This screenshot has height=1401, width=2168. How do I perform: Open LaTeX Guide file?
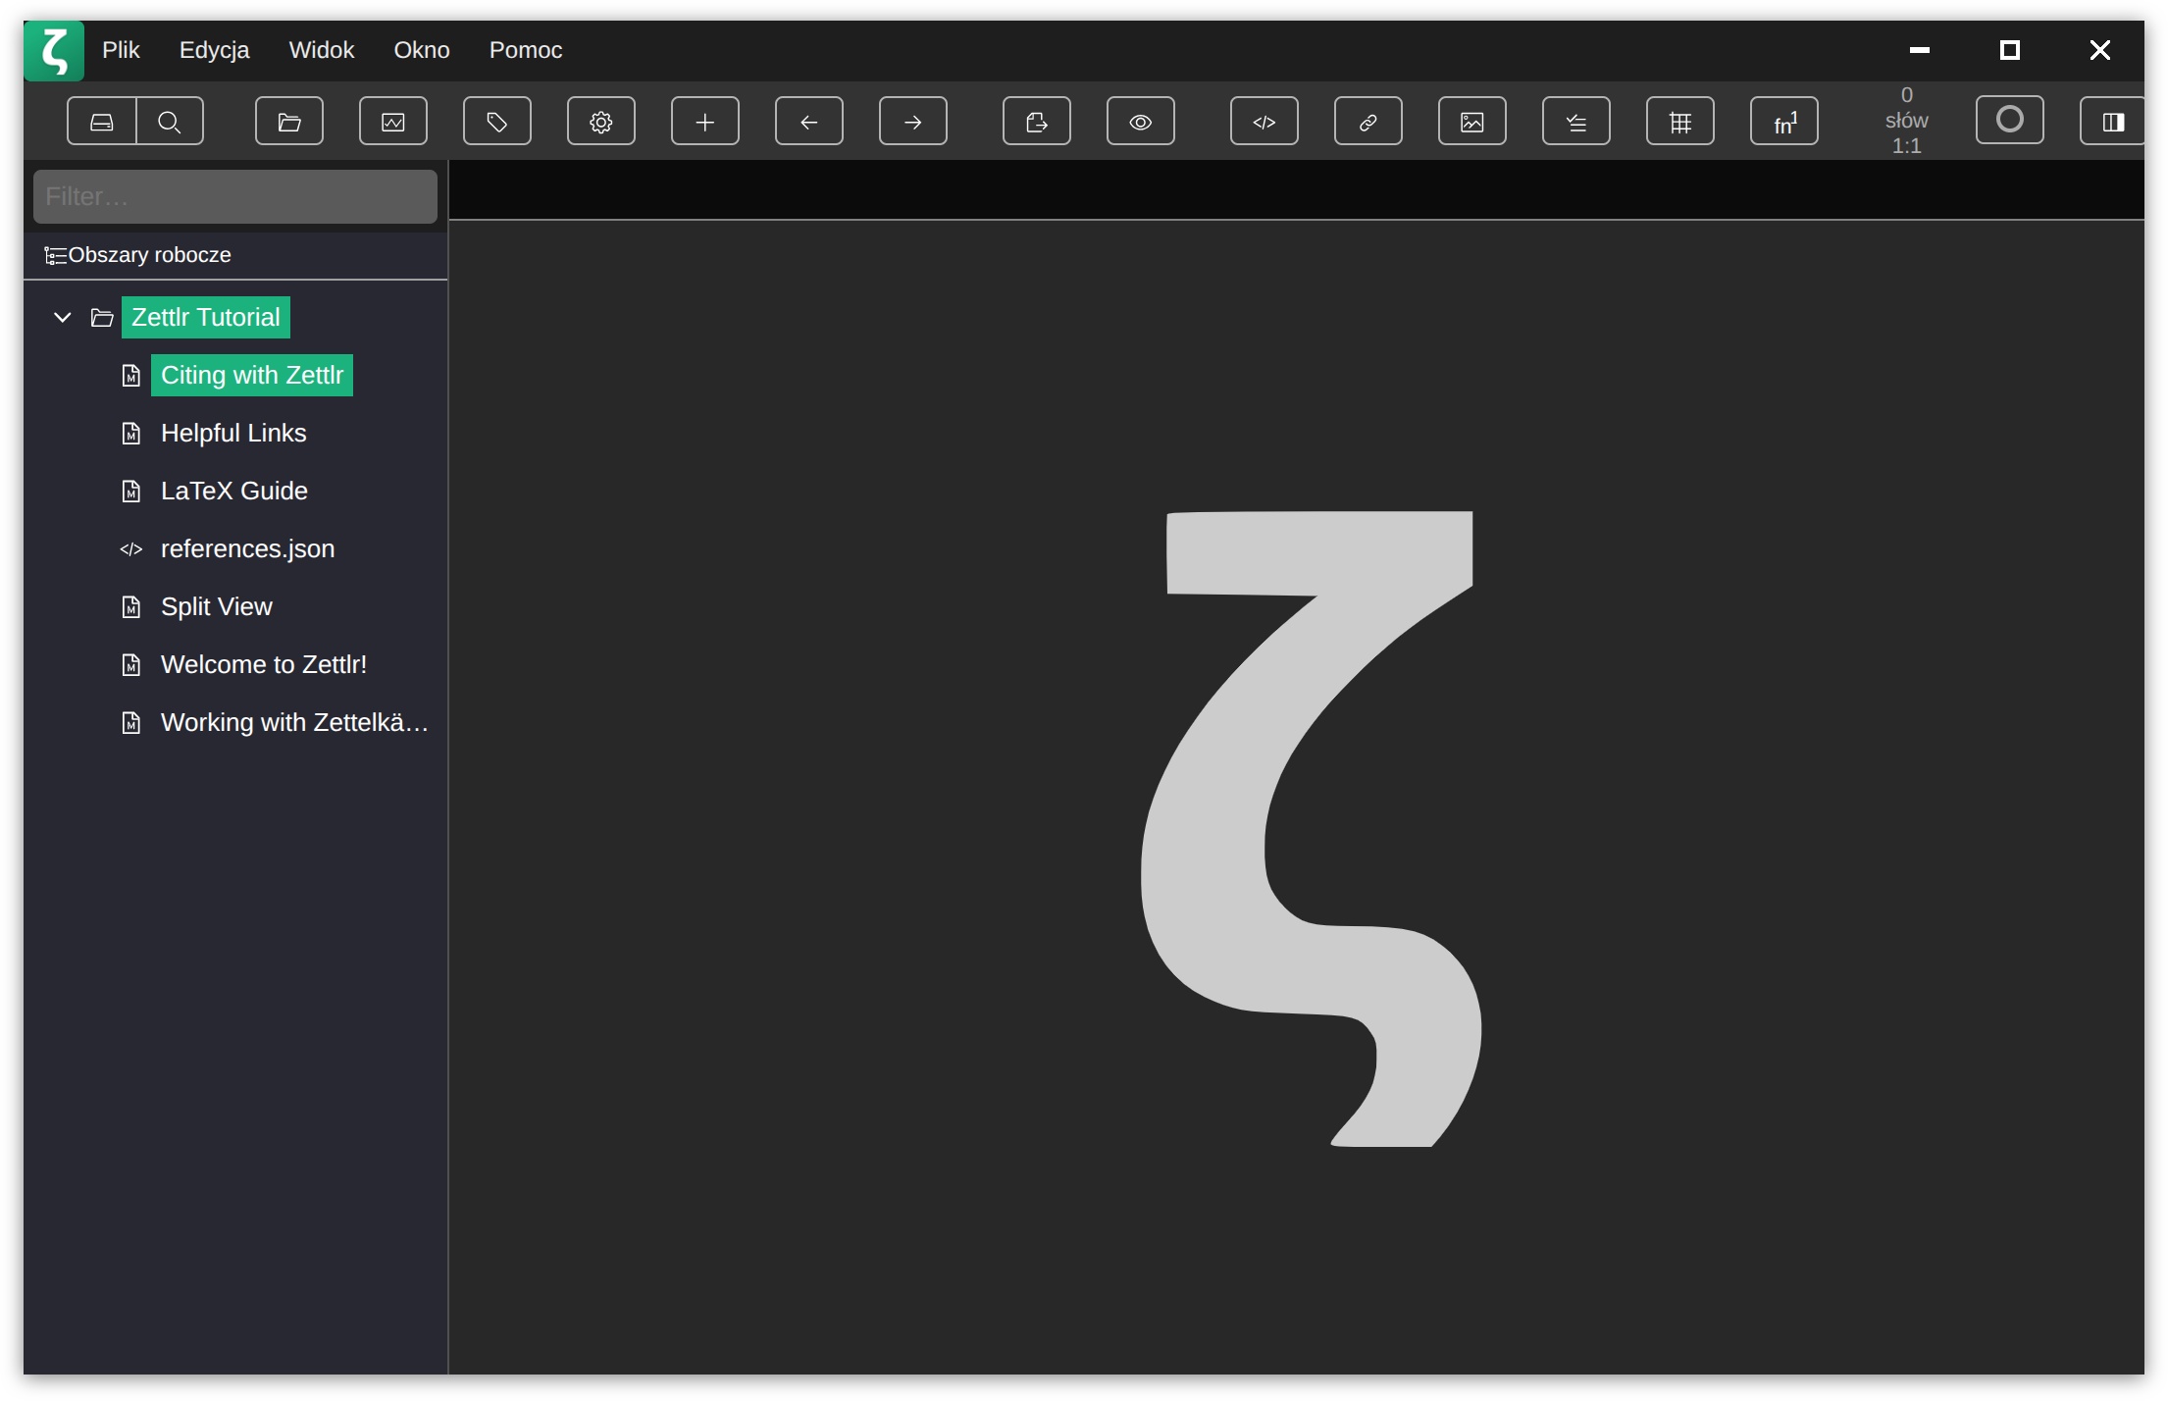(234, 492)
